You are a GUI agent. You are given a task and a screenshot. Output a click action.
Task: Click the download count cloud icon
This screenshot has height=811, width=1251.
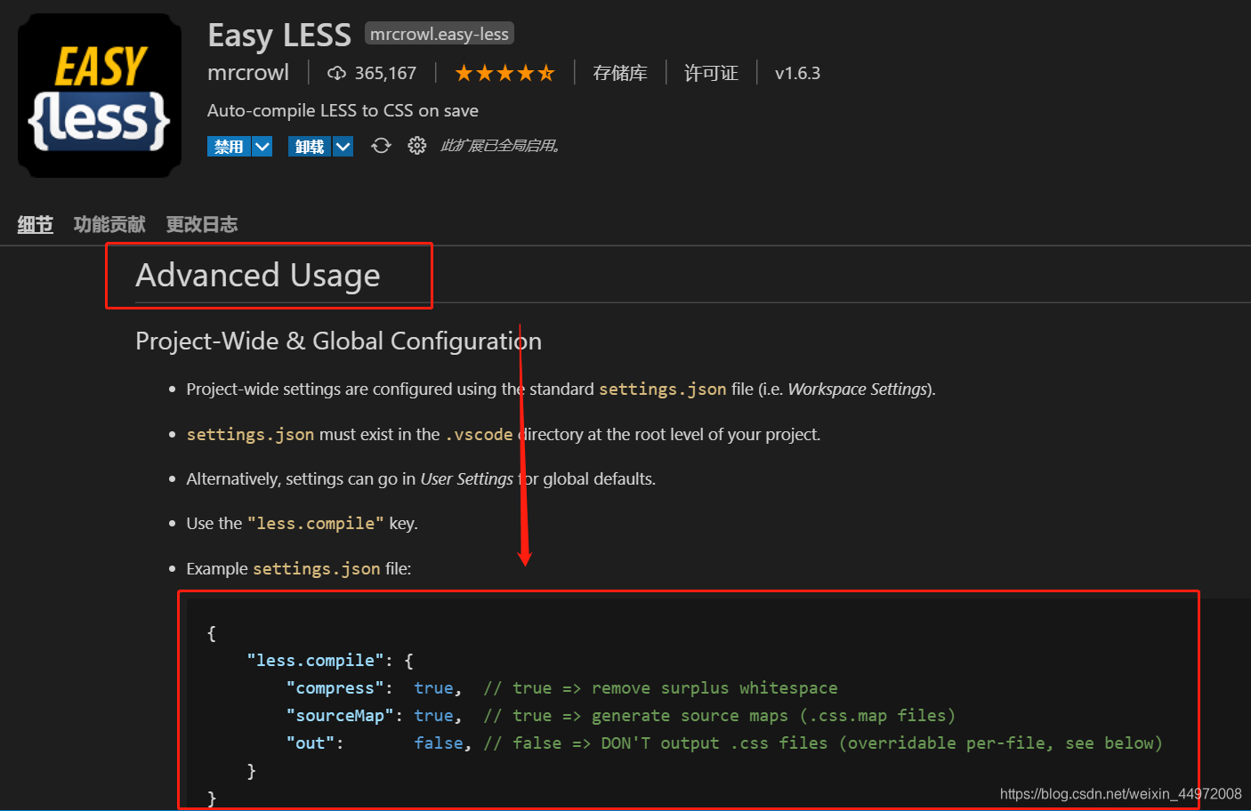coord(336,73)
